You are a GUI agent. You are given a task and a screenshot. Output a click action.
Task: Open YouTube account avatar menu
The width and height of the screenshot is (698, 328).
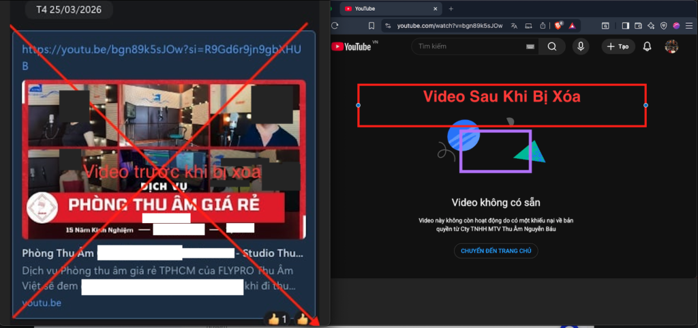click(x=671, y=46)
